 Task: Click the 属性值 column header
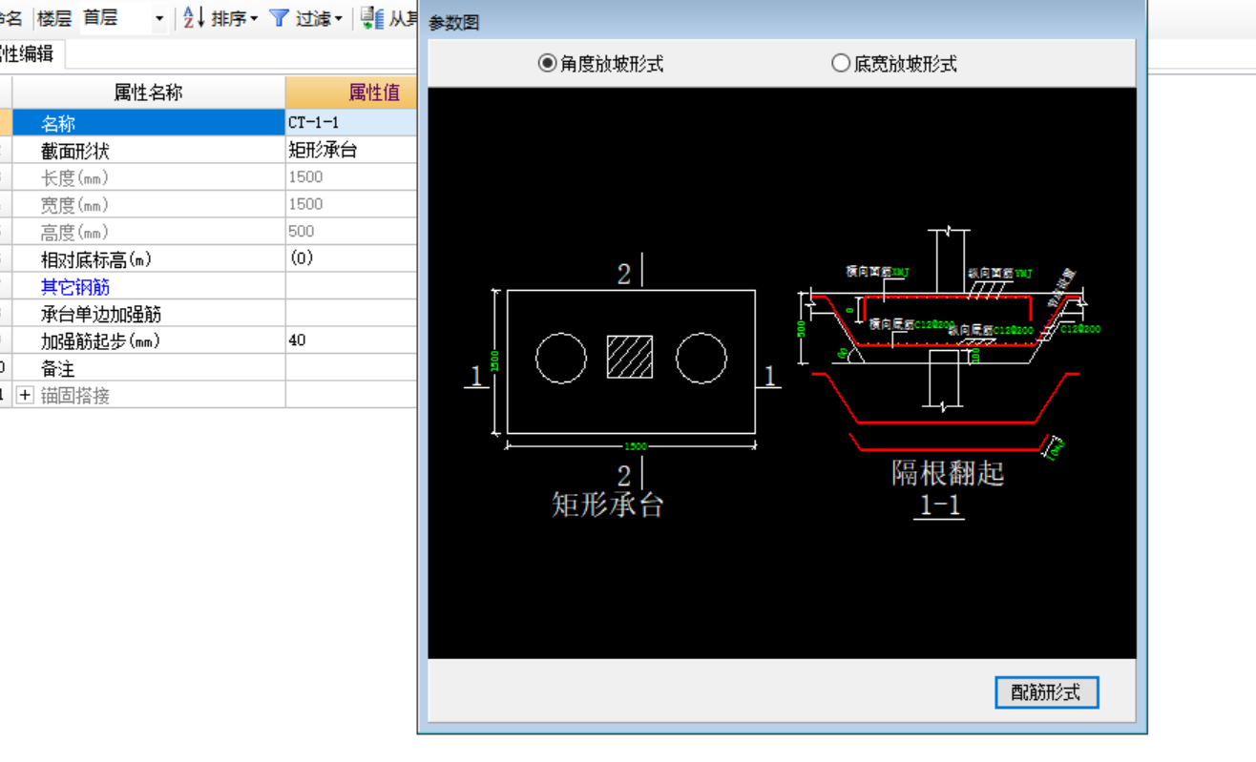(351, 92)
